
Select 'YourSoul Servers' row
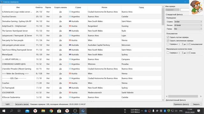click(x=82, y=16)
